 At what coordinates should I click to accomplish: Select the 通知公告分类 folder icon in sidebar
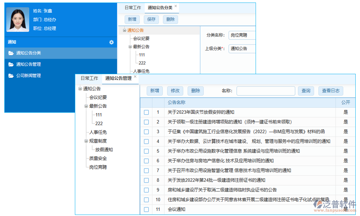pos(10,53)
